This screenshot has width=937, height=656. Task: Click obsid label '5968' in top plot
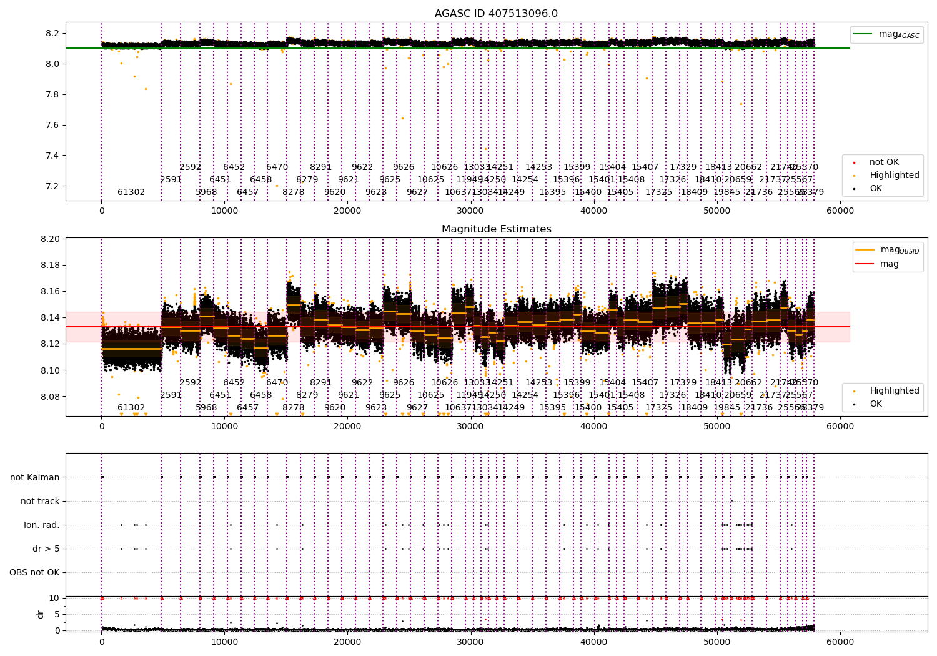(x=206, y=192)
